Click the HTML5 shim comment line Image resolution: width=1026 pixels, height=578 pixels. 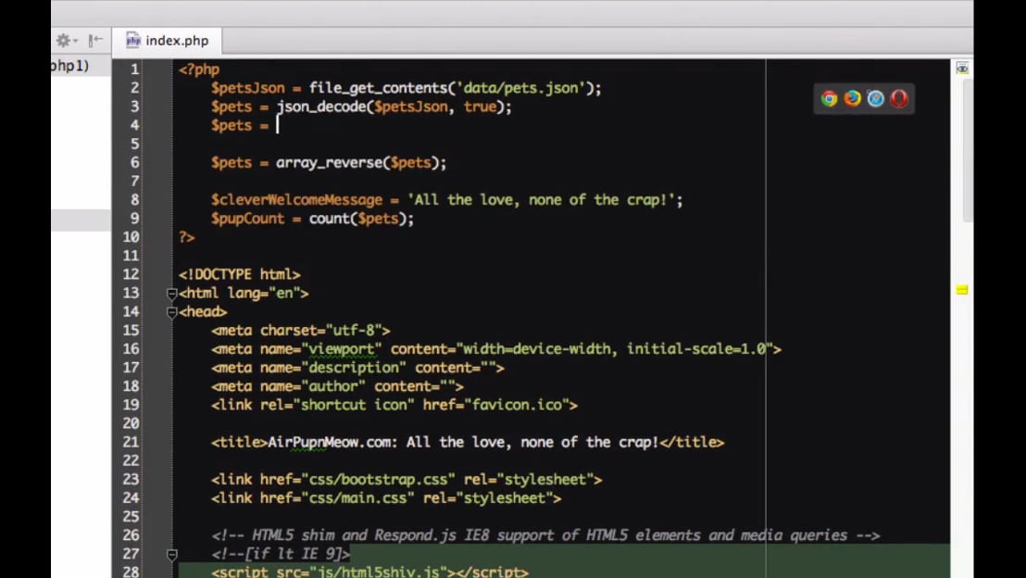point(545,536)
